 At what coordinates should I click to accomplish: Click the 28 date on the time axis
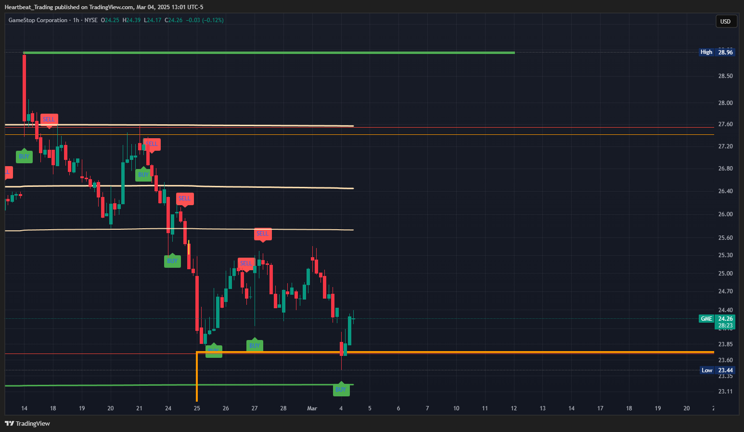tap(283, 408)
